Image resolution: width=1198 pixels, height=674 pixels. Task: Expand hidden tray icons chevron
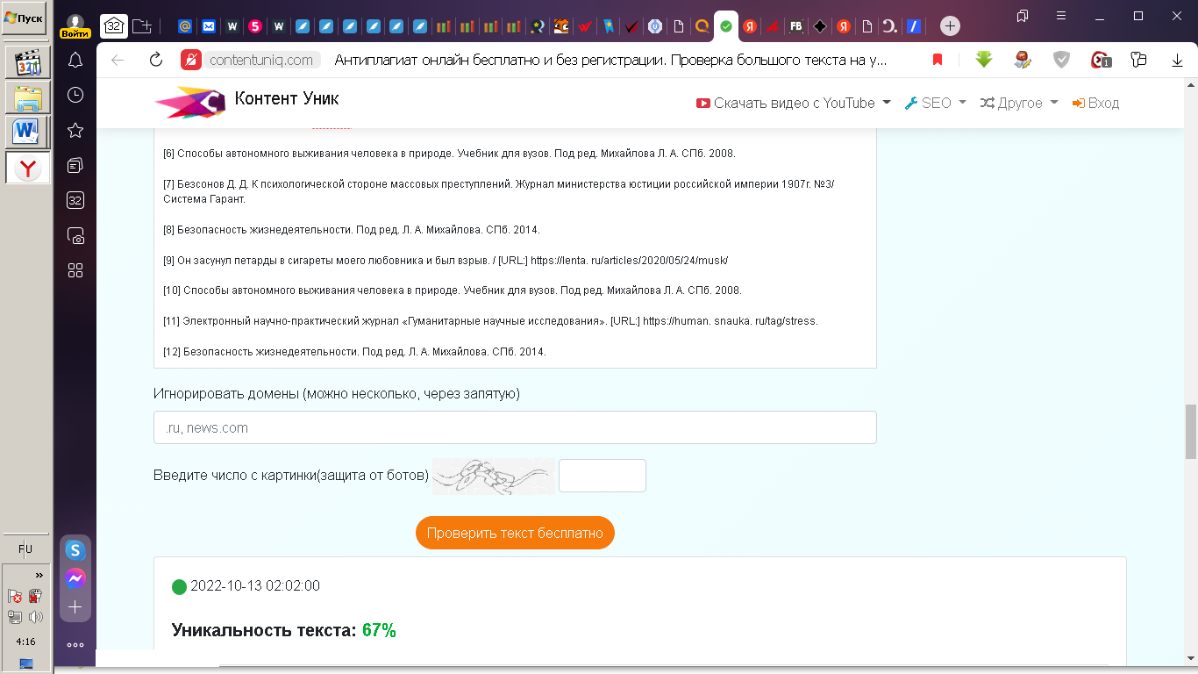pyautogui.click(x=39, y=576)
